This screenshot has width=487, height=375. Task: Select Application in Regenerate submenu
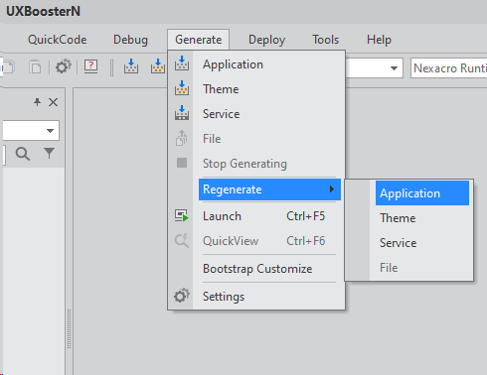(x=422, y=193)
